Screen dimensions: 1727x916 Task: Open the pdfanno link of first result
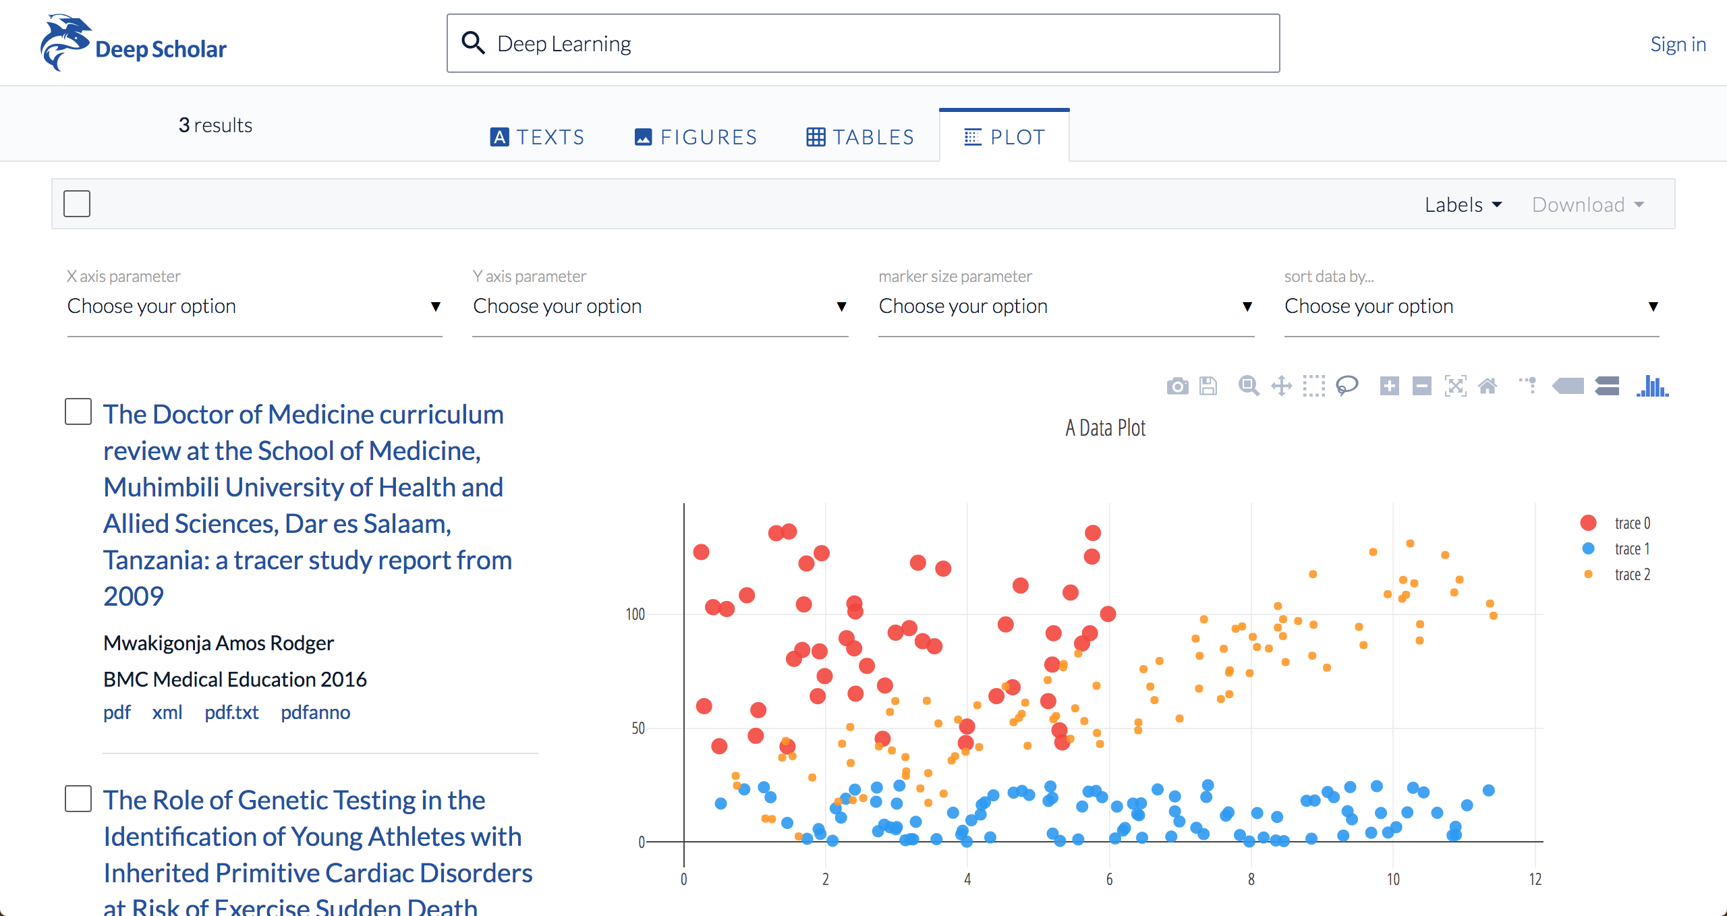315,712
